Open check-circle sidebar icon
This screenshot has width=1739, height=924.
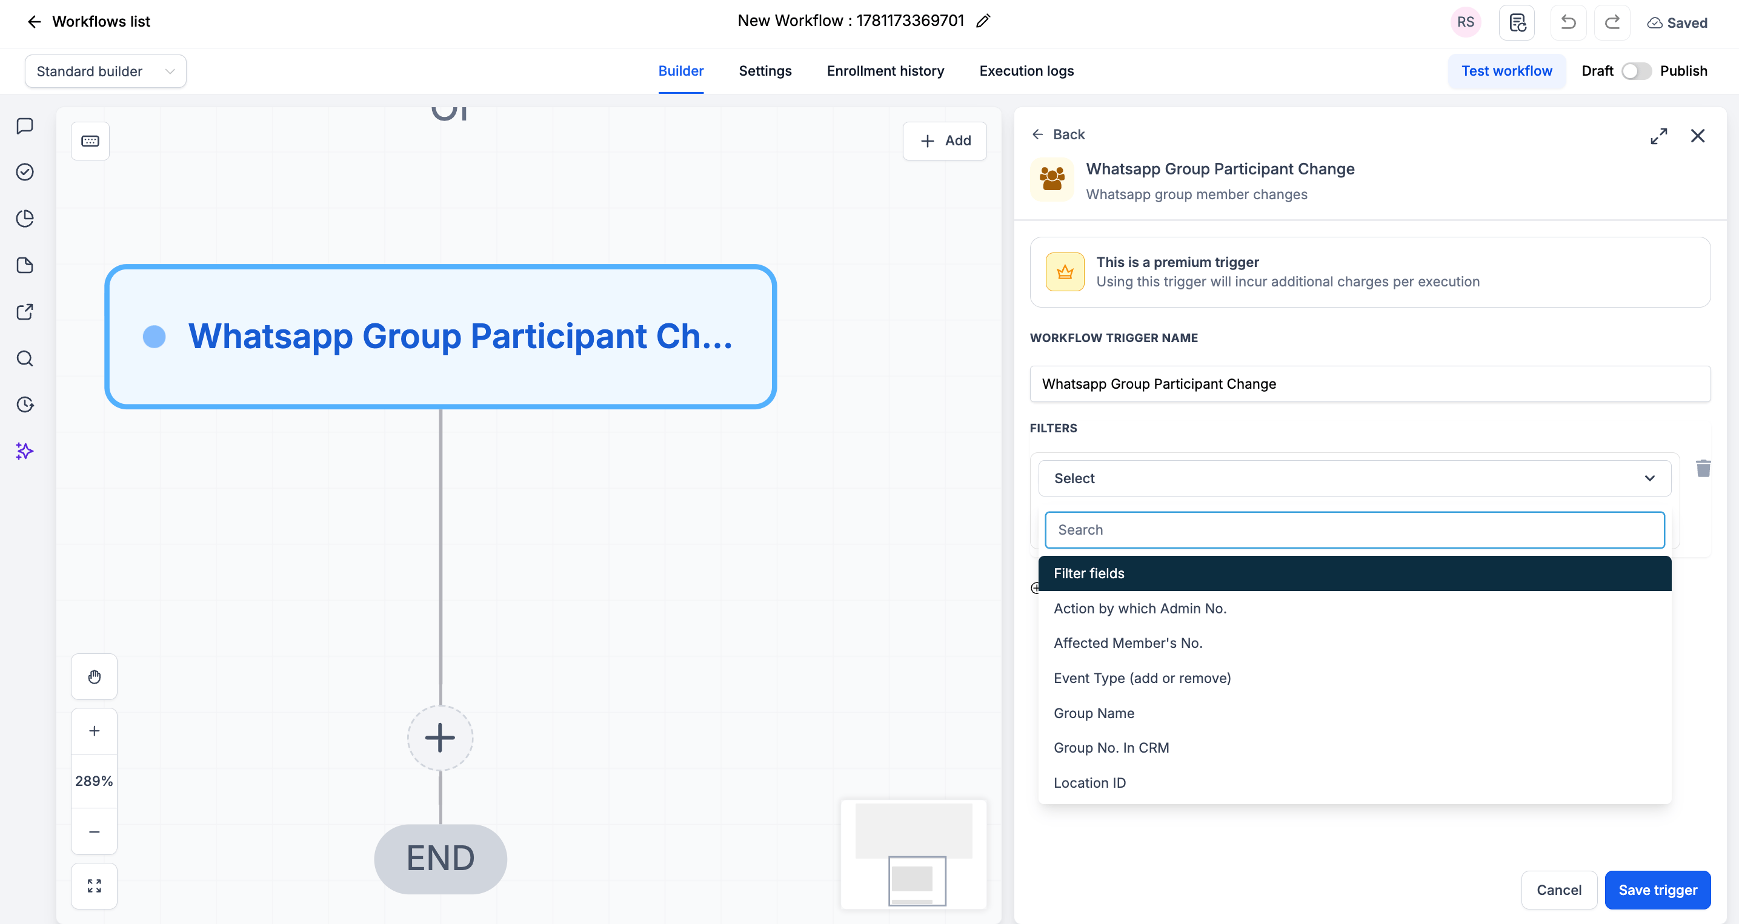pos(25,172)
